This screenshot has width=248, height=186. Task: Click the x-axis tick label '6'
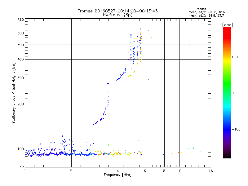point(145,171)
